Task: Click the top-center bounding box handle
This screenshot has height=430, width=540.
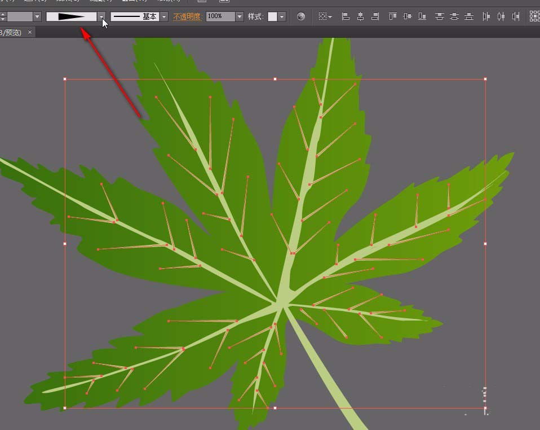Action: pos(275,79)
